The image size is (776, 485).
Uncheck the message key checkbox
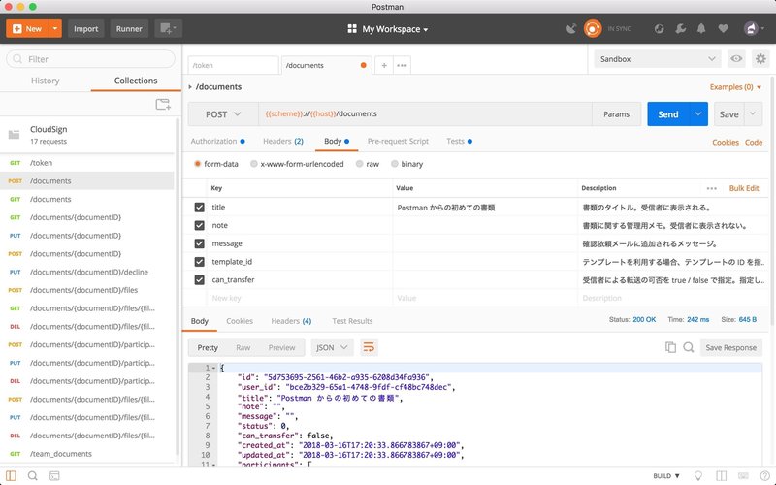(200, 243)
